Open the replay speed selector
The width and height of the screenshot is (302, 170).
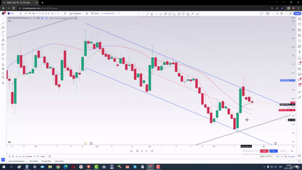[x=146, y=151]
